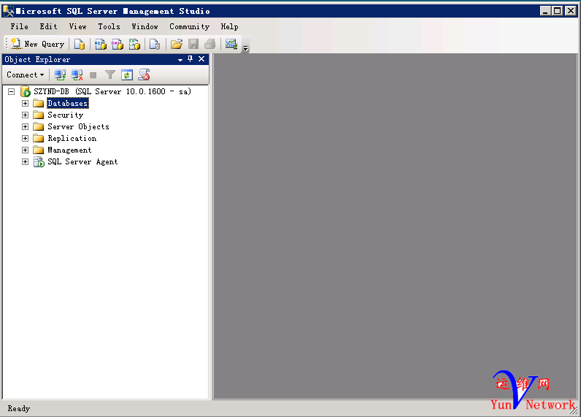
Task: Expand the SQL Server Agent node
Action: (x=25, y=161)
